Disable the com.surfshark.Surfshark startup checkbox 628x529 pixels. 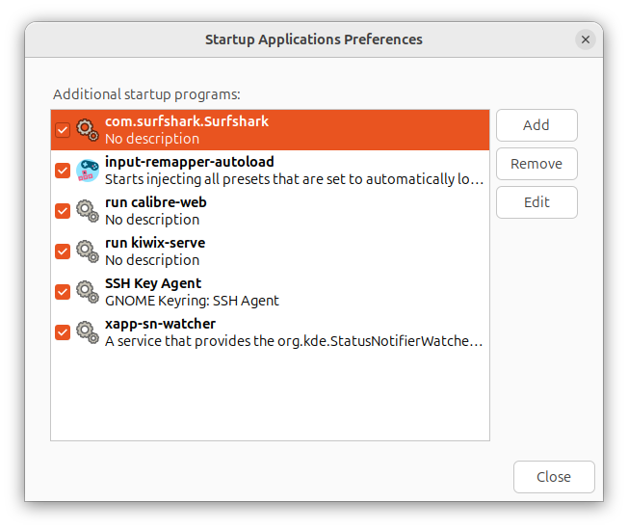tap(63, 130)
